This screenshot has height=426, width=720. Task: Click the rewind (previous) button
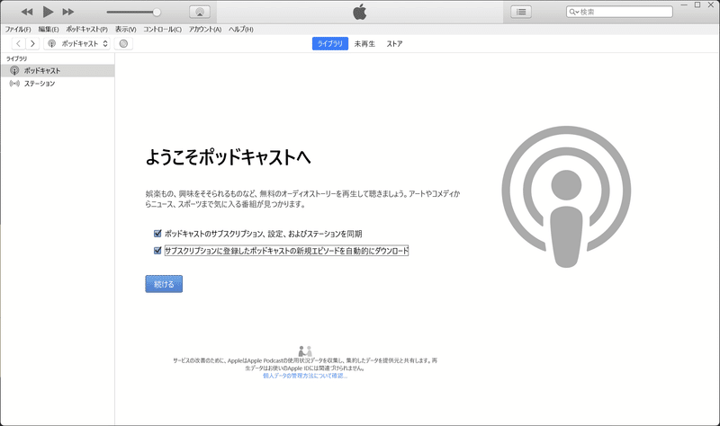coord(27,12)
